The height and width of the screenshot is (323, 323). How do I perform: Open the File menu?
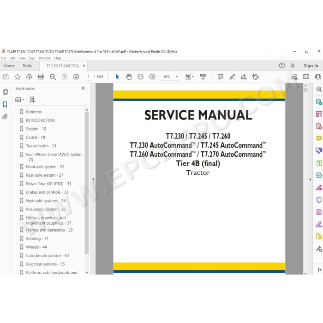(x=4, y=58)
